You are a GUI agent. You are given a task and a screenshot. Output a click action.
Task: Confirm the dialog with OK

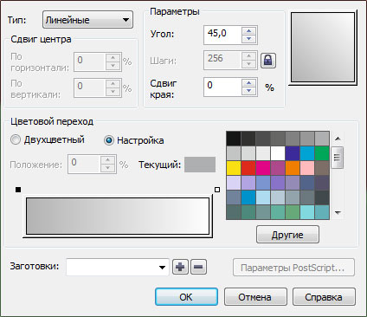pyautogui.click(x=186, y=297)
